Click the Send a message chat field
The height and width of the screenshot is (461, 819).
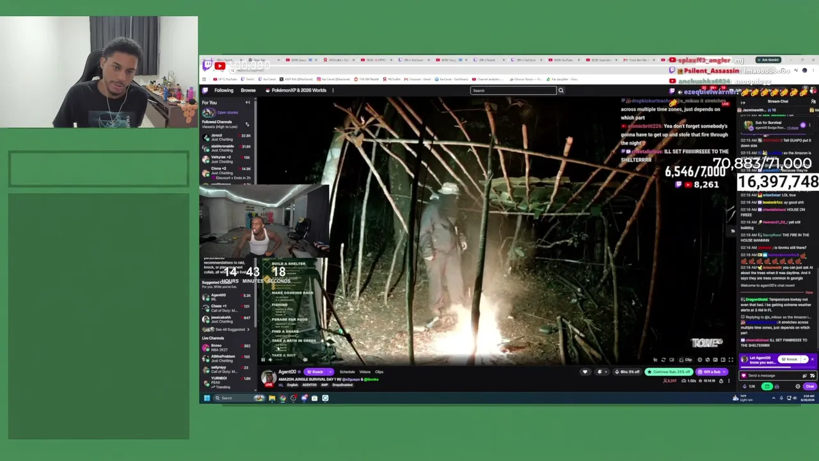click(x=778, y=376)
